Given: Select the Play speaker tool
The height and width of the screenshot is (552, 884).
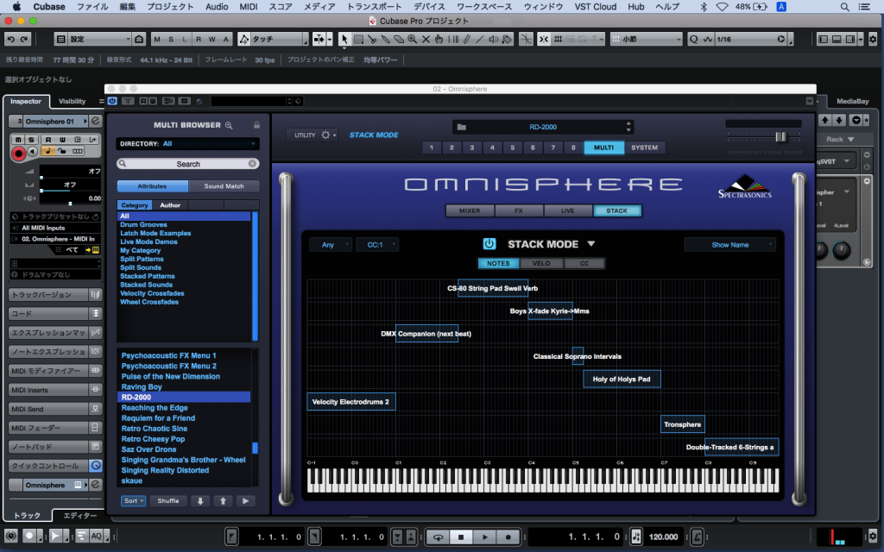Looking at the screenshot, I should (x=493, y=39).
